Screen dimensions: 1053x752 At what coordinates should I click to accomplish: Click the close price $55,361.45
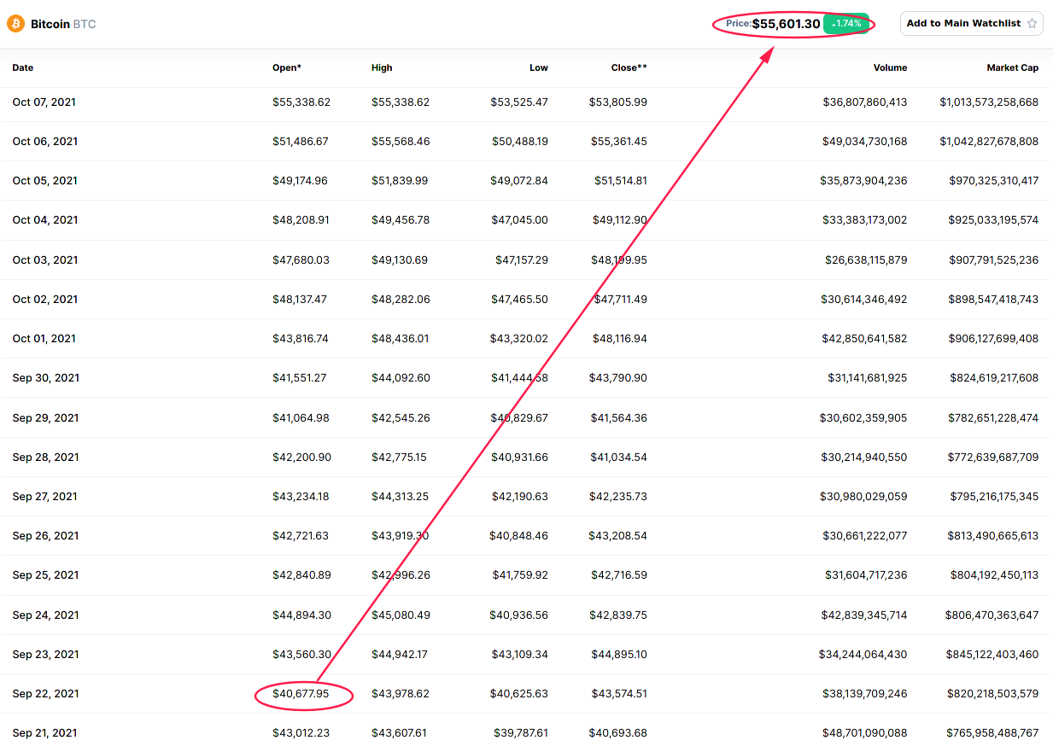pyautogui.click(x=619, y=141)
